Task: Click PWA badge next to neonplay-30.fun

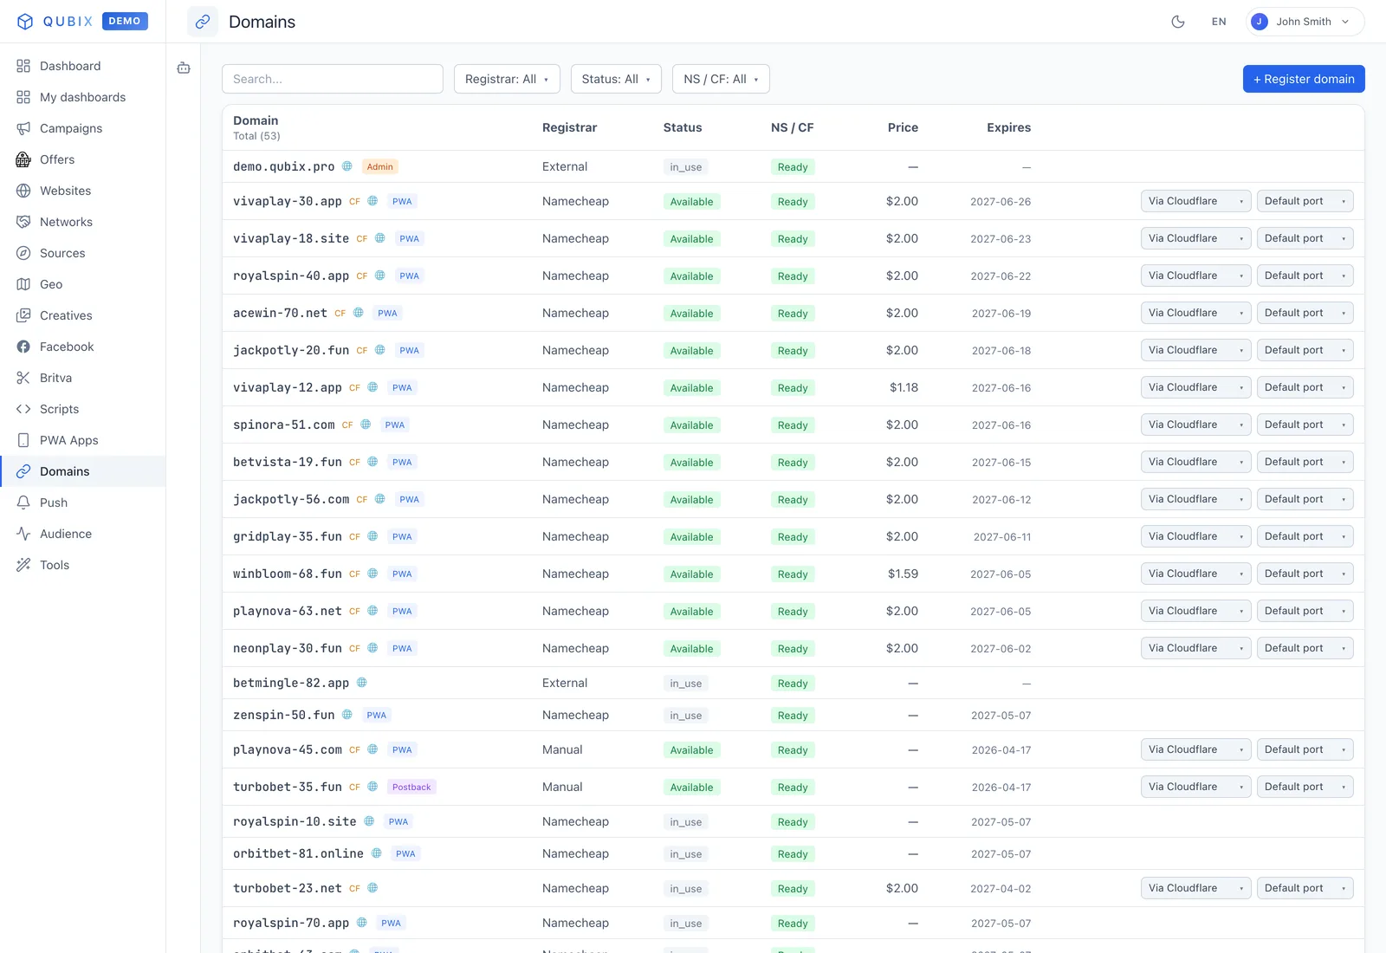Action: tap(402, 649)
